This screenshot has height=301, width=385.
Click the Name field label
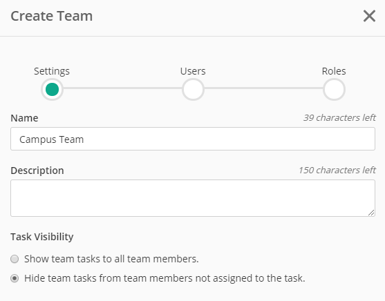pos(24,118)
